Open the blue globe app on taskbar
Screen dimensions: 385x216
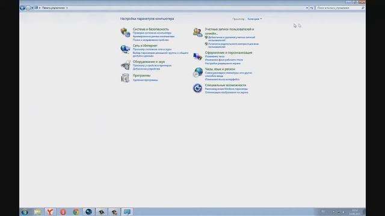tap(88, 212)
